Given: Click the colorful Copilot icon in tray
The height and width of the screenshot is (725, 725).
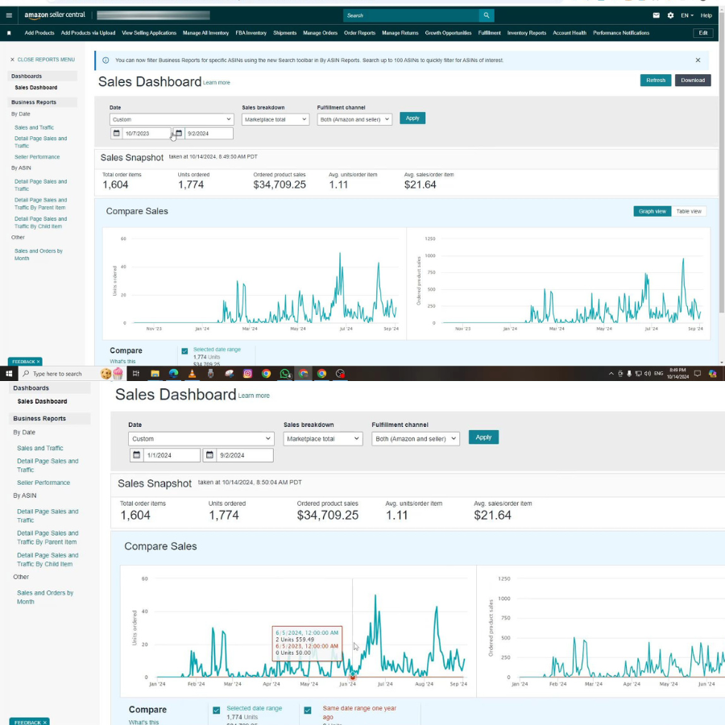Looking at the screenshot, I should (x=713, y=374).
